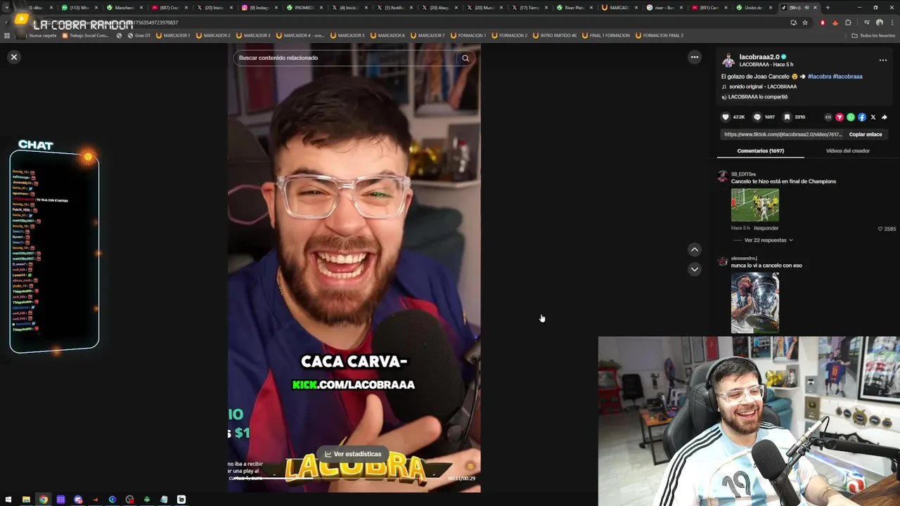Open the Chrome apps grid icon
Image resolution: width=900 pixels, height=506 pixels.
7,35
